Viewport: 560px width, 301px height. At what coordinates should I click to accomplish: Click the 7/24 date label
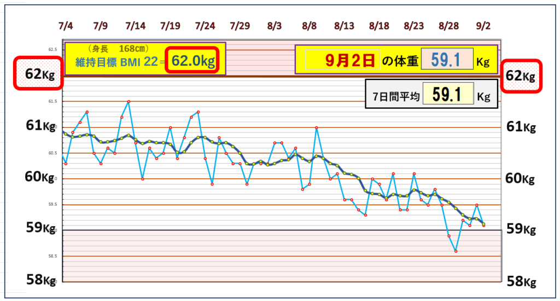pos(205,26)
